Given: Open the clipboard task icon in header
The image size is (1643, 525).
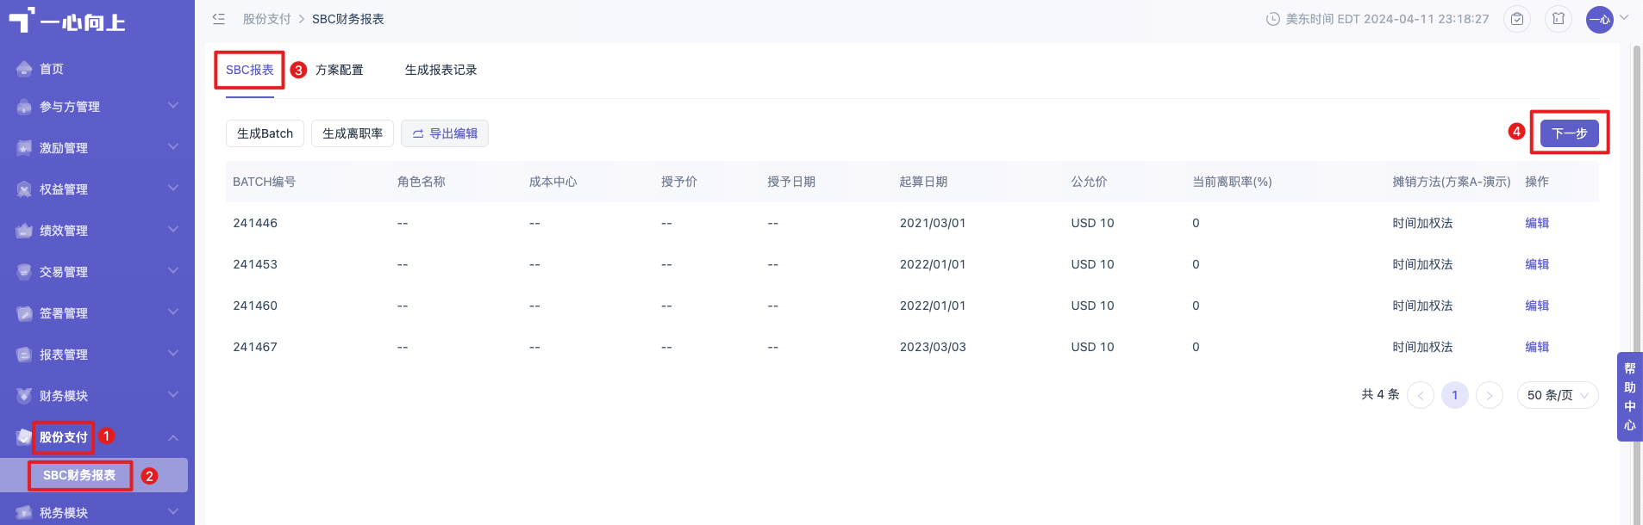Looking at the screenshot, I should coord(1517,19).
